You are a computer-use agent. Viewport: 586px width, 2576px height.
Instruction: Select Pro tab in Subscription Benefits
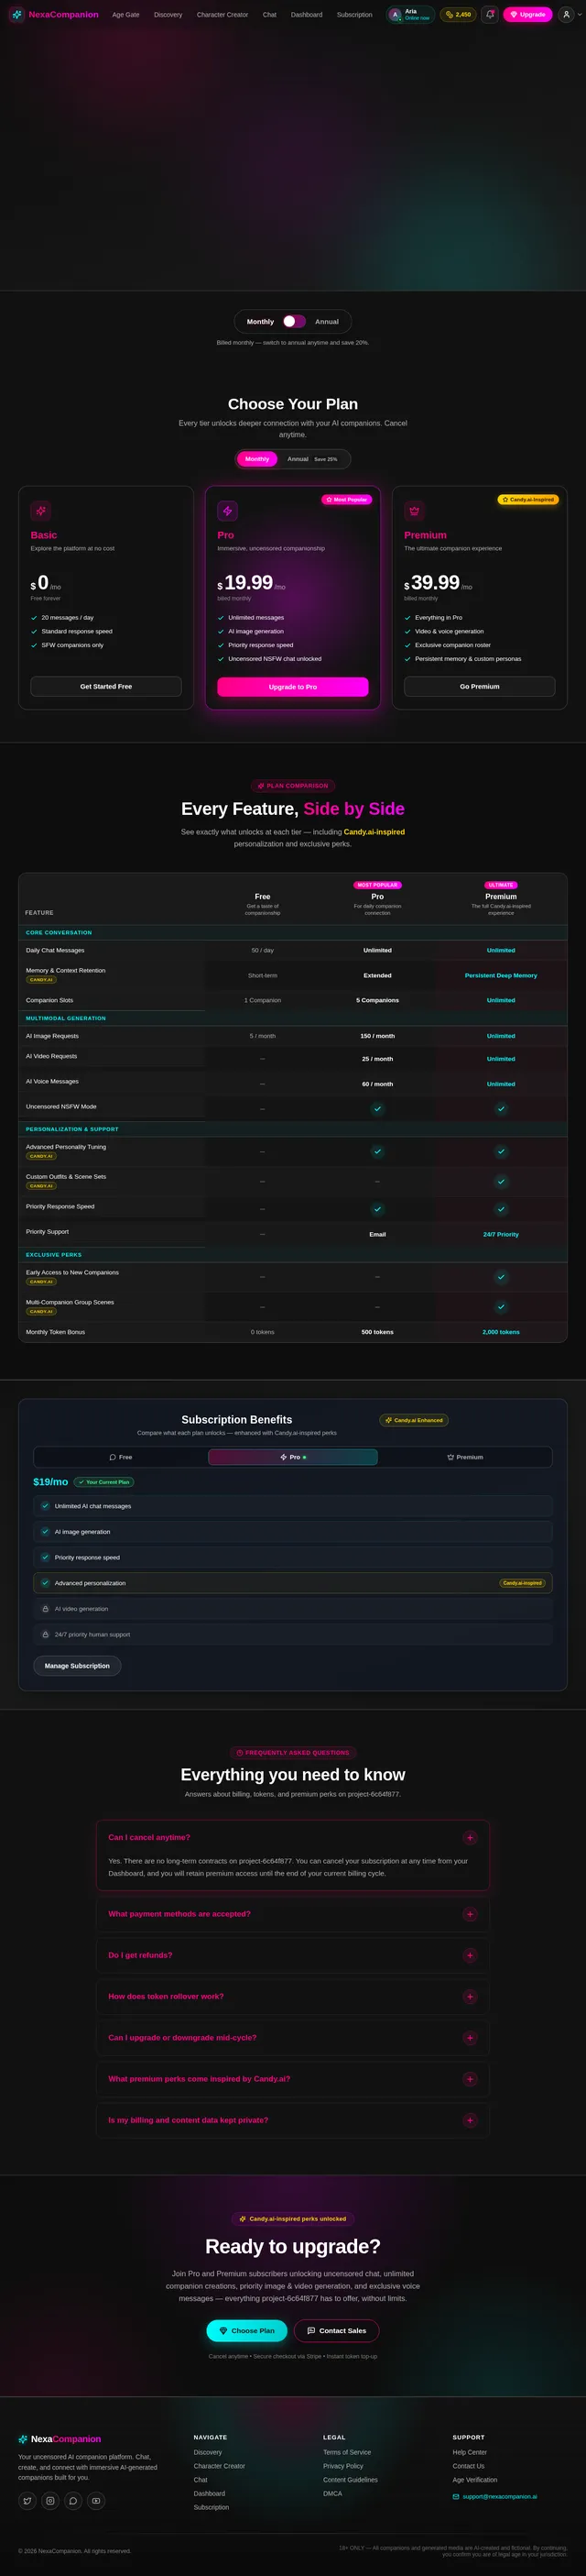(x=292, y=1457)
